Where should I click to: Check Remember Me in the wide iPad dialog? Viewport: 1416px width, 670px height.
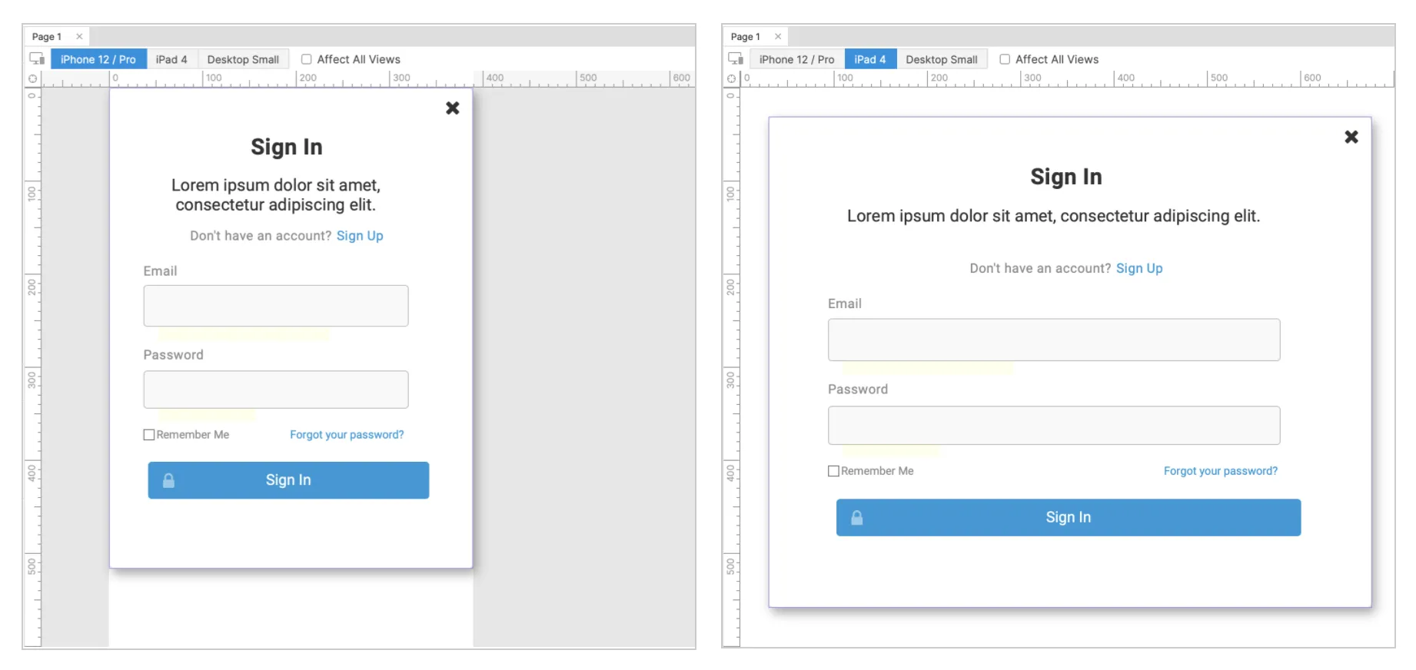833,471
